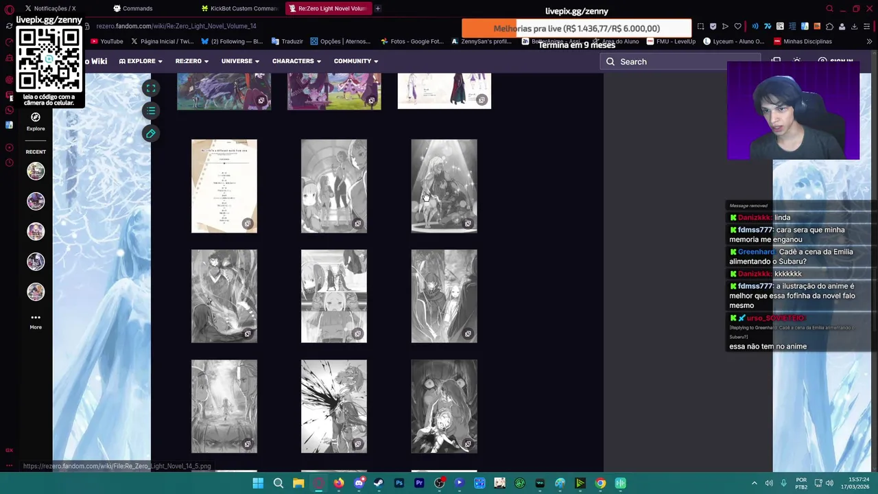Open Lyceum - Aluno bookmark
The width and height of the screenshot is (878, 494).
[733, 41]
